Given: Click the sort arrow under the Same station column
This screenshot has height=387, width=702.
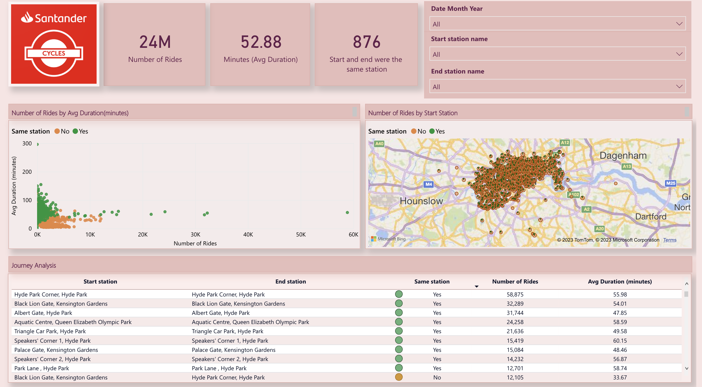Looking at the screenshot, I should tap(476, 286).
